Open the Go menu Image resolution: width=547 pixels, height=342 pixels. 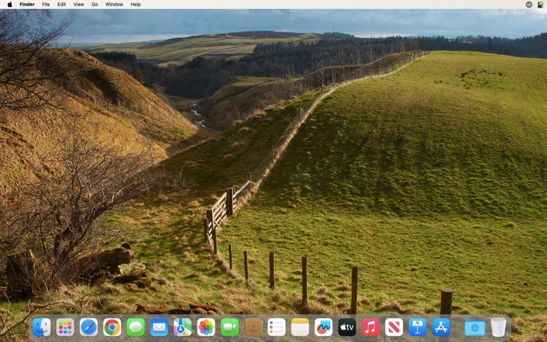pos(94,4)
